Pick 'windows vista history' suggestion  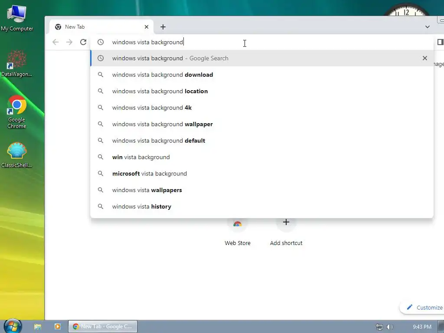(261, 206)
